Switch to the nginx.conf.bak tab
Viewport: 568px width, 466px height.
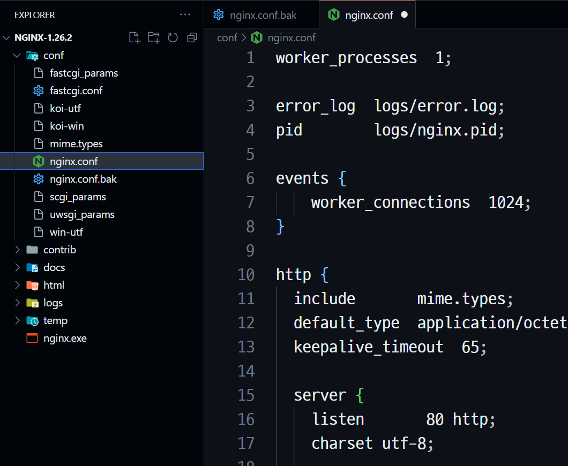tap(261, 15)
